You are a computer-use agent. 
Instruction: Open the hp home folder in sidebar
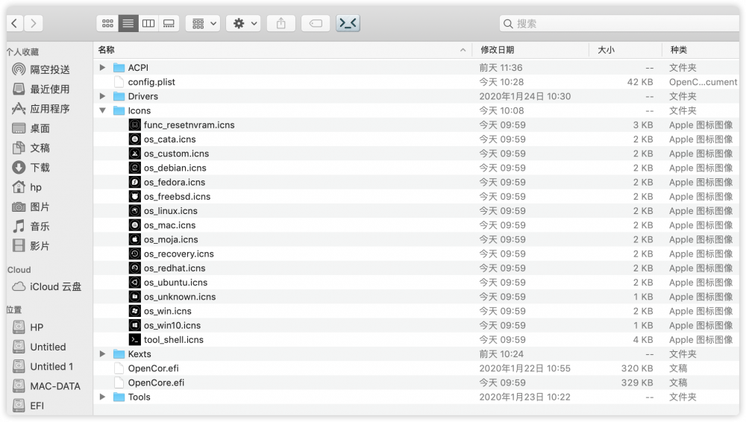pyautogui.click(x=27, y=187)
